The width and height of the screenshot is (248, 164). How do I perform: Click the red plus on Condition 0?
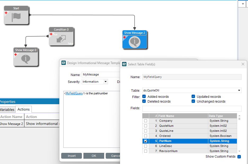coord(51,34)
